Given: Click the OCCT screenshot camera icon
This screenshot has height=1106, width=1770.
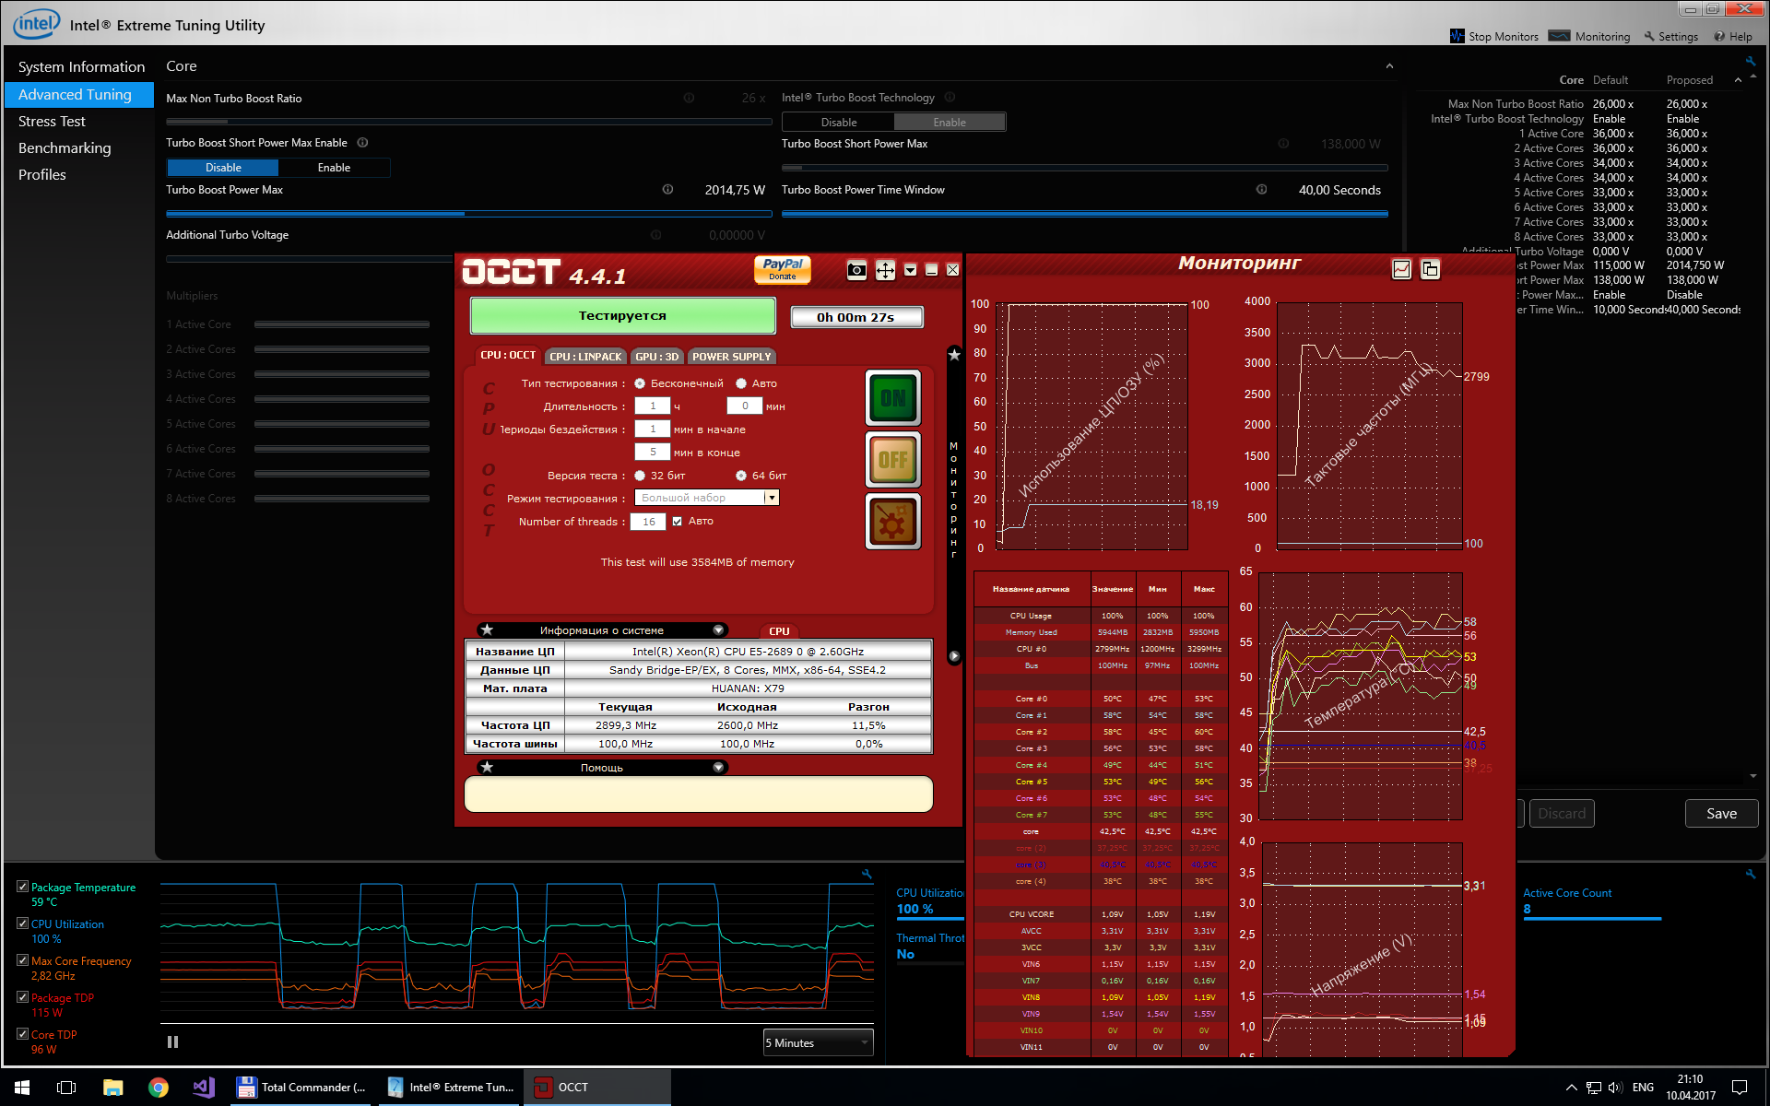Looking at the screenshot, I should tap(856, 270).
